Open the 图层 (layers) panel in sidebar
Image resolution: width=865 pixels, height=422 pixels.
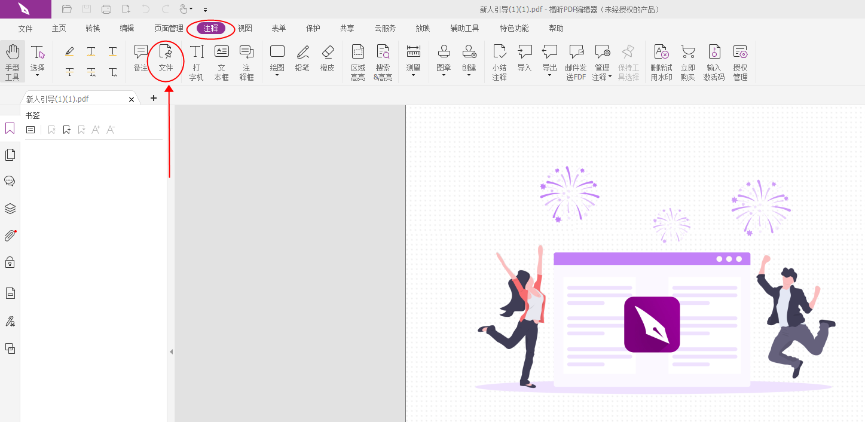[10, 208]
